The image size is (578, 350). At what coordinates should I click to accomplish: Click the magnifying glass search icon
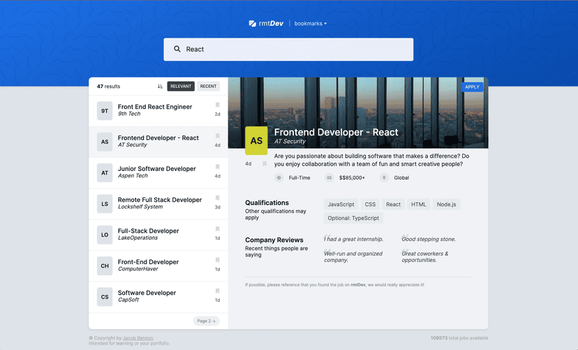tap(177, 50)
